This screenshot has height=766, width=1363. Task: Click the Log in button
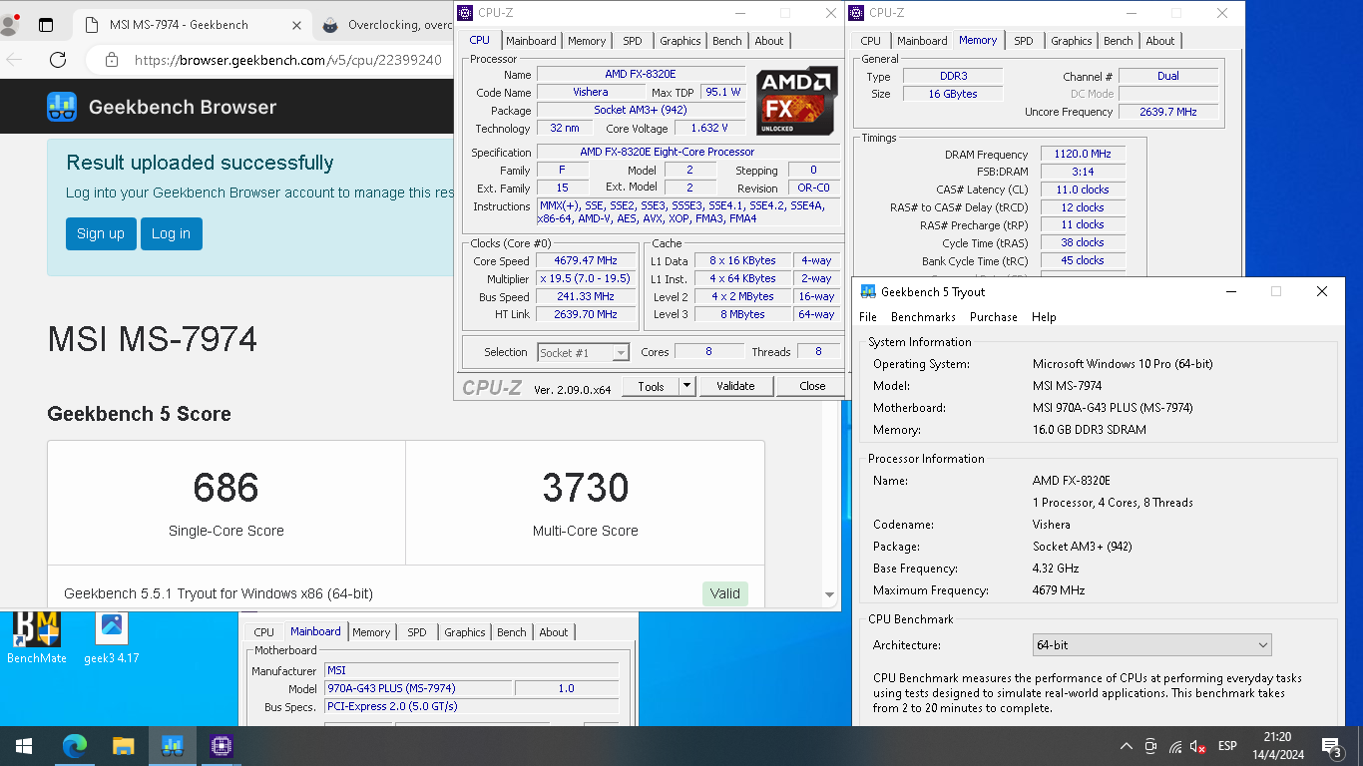(171, 233)
